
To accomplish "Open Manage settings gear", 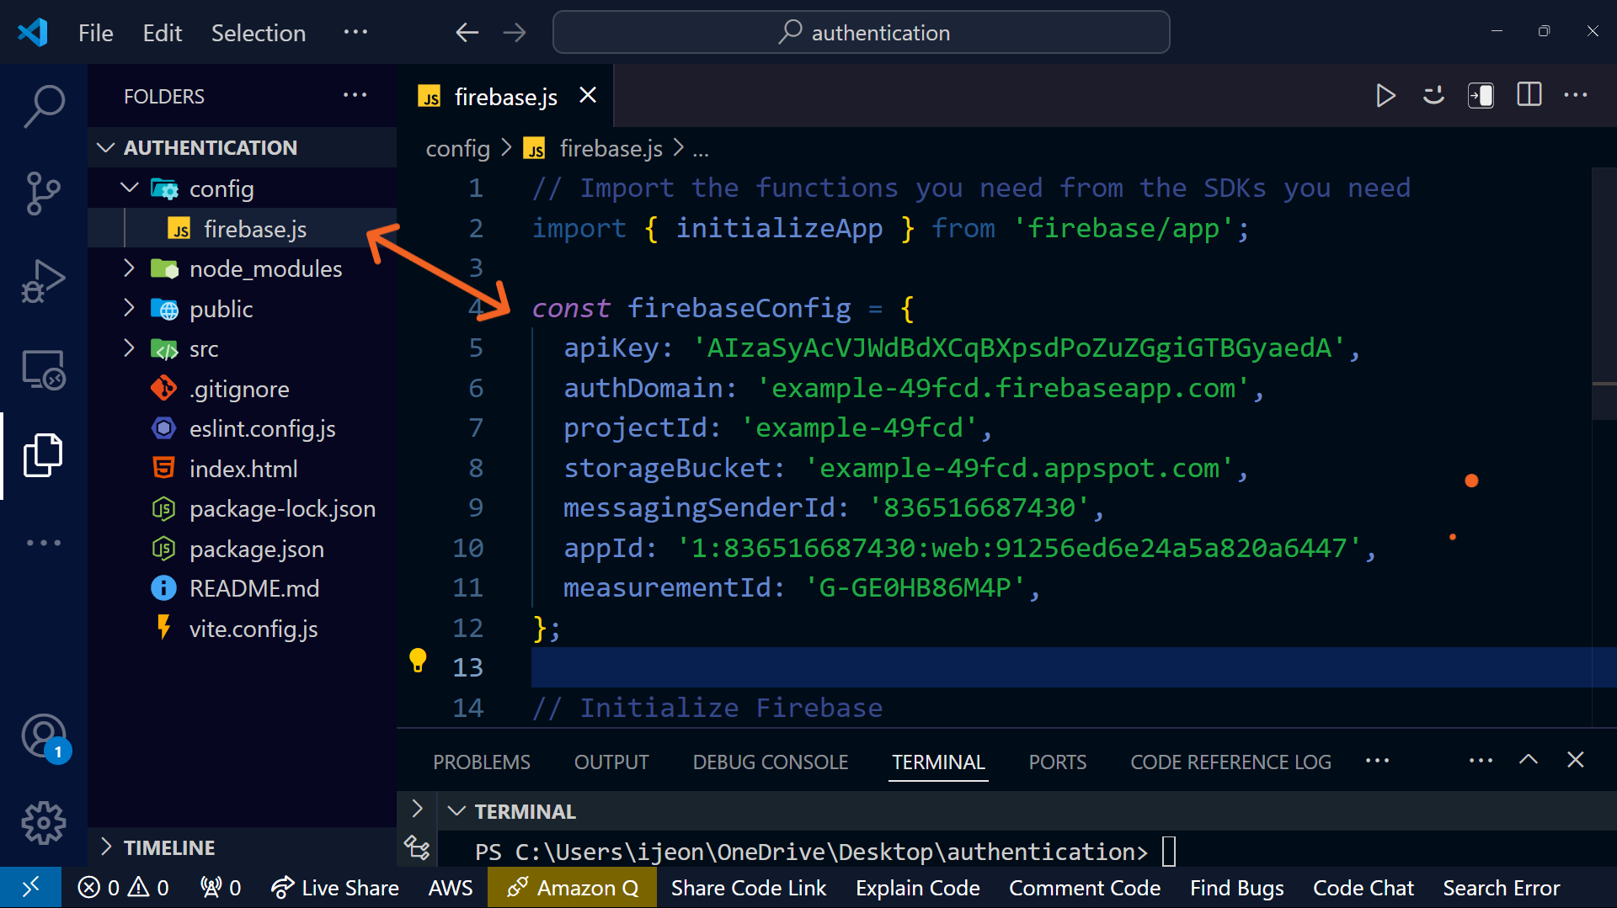I will click(x=44, y=823).
